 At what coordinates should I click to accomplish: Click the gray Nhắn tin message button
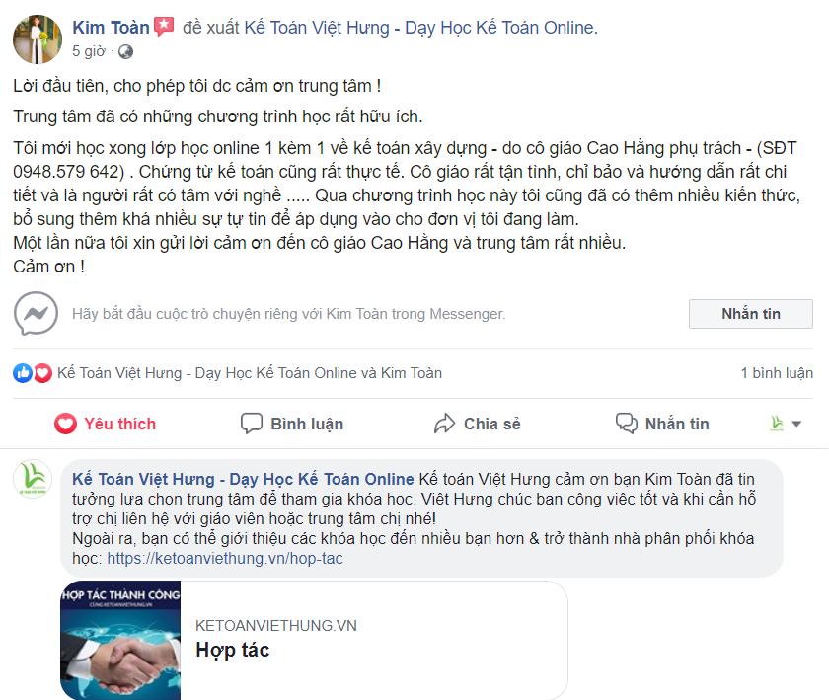[751, 314]
